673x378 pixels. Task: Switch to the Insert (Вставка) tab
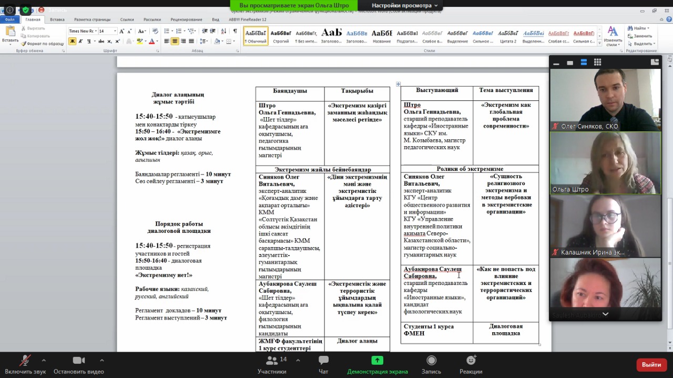coord(57,19)
